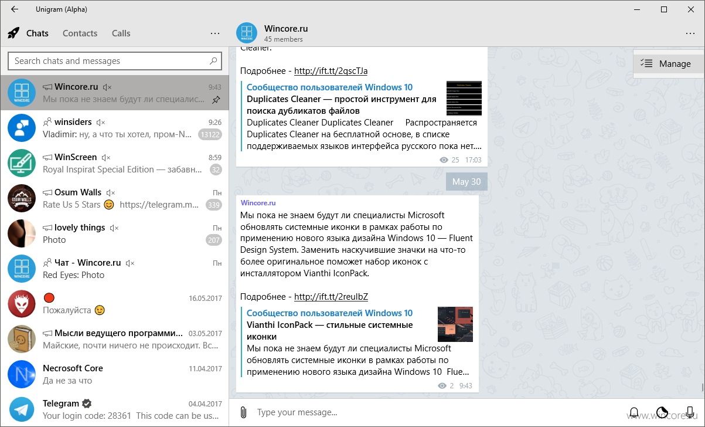Select Manage from the dropdown menu

(x=669, y=64)
